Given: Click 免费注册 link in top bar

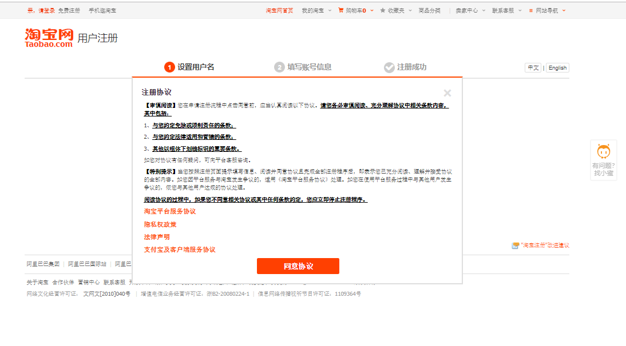Looking at the screenshot, I should point(69,11).
